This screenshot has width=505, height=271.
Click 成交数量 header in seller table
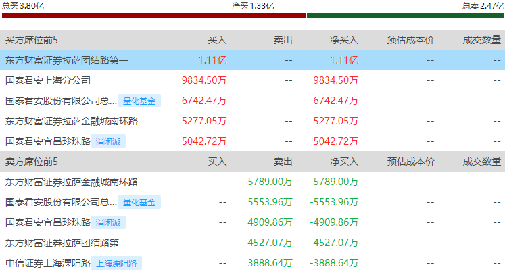click(x=482, y=162)
